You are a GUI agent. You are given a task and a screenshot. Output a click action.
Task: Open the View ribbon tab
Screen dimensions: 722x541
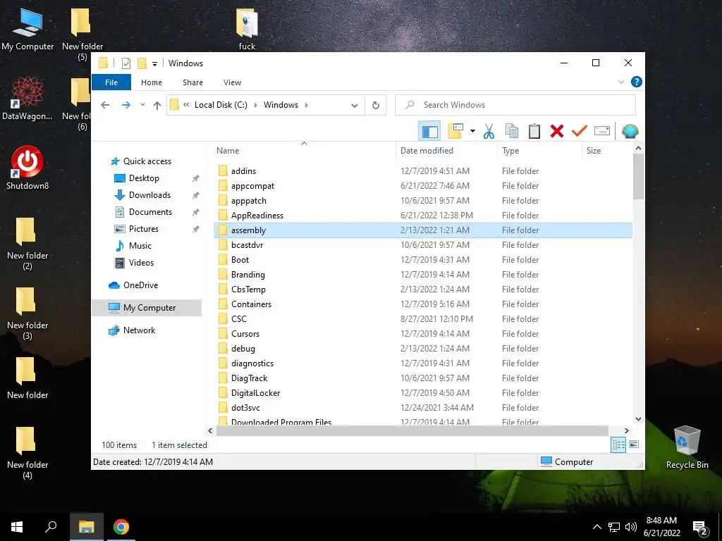[x=232, y=82]
